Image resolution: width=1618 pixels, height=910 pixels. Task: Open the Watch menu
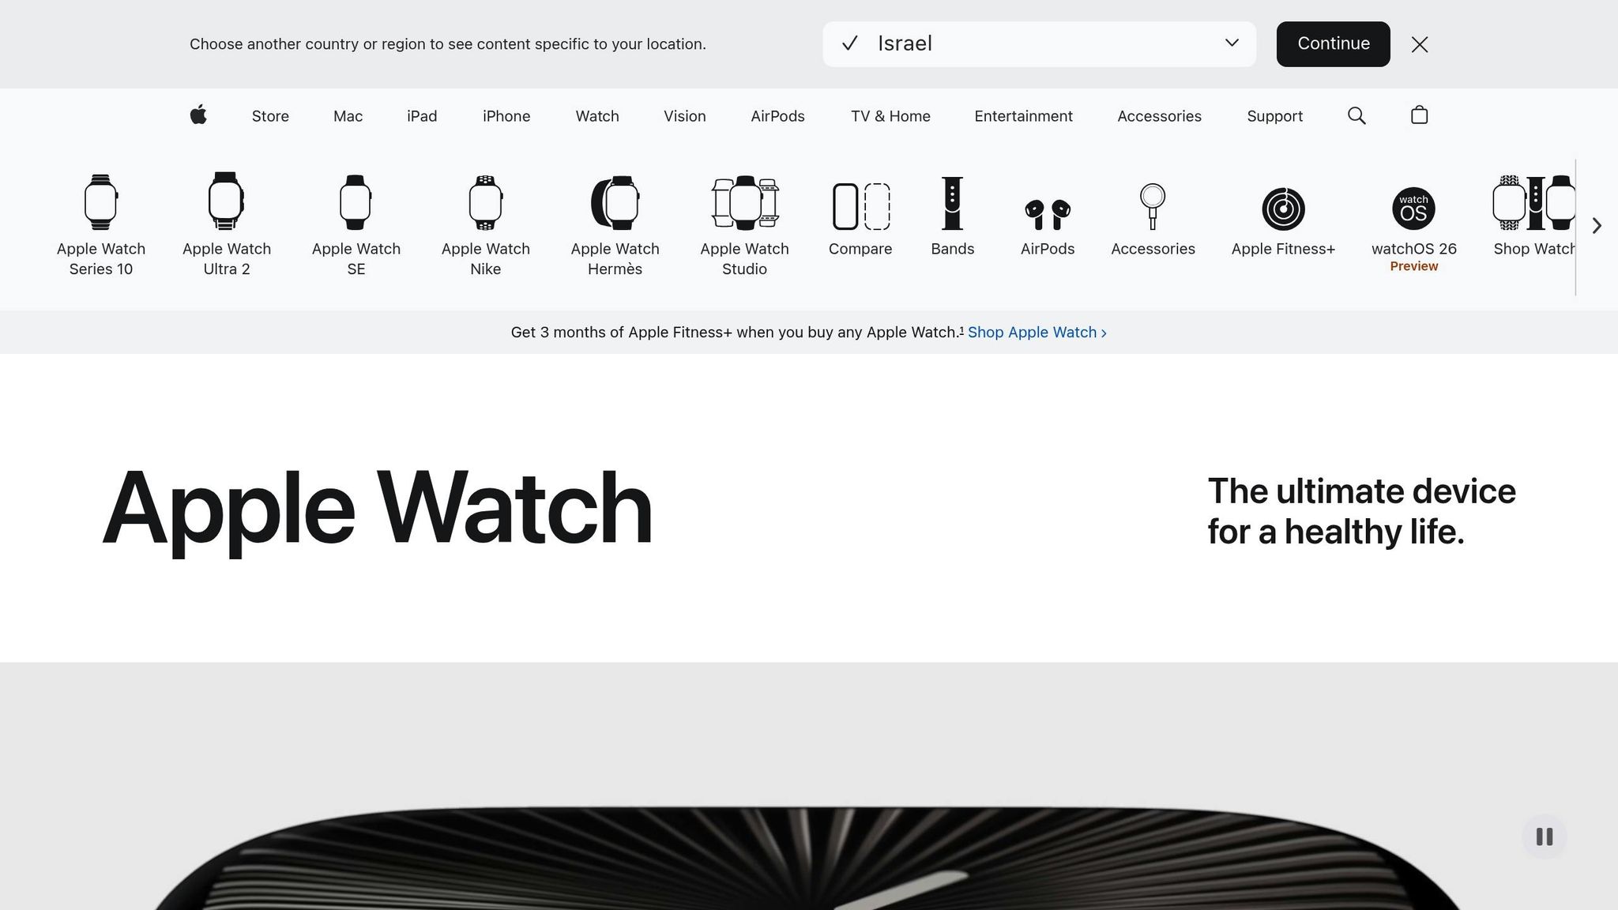tap(597, 116)
